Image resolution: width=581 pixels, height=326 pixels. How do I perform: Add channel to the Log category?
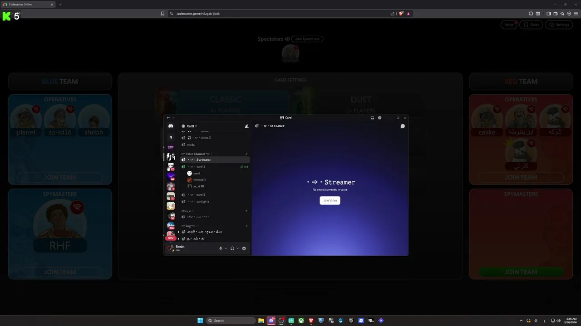click(246, 226)
